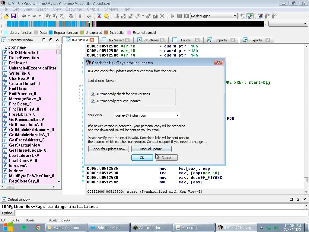The width and height of the screenshot is (309, 232).
Task: Open the Jump menu
Action: point(27,9)
